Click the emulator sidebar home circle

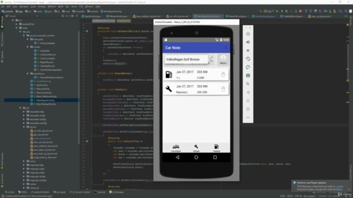(248, 101)
